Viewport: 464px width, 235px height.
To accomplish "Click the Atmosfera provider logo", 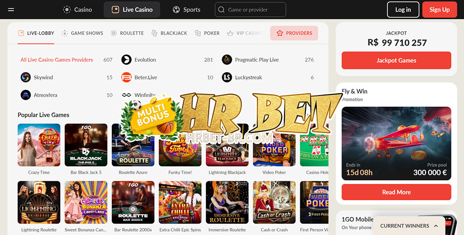I will pyautogui.click(x=26, y=95).
